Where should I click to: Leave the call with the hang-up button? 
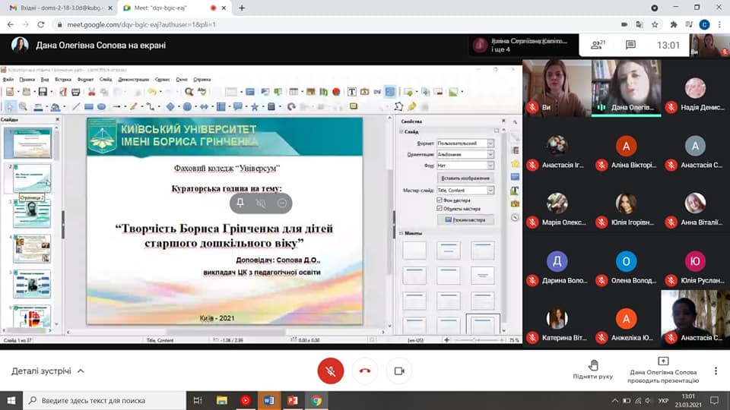point(365,371)
